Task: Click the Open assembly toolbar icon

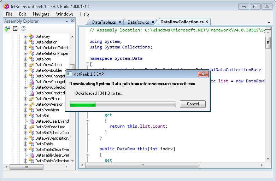Action: pos(7,29)
